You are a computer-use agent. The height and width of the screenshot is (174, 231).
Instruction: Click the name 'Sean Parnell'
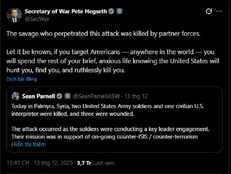pyautogui.click(x=40, y=96)
